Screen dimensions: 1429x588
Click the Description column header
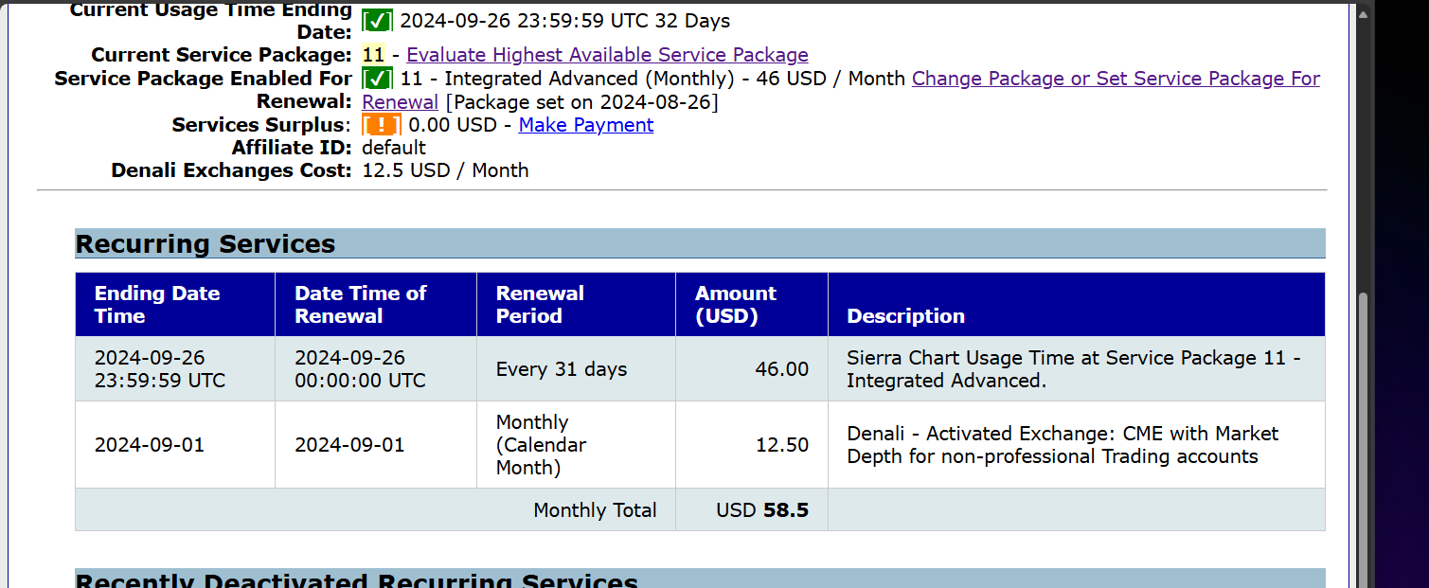(x=905, y=316)
